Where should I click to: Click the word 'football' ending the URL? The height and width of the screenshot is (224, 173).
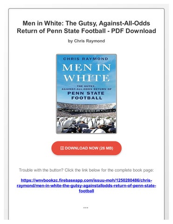[86, 191]
